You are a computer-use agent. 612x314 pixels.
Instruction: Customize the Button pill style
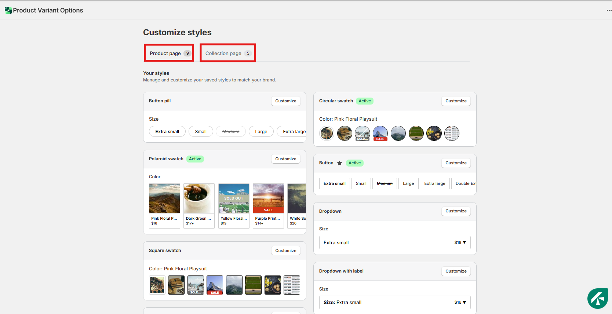(285, 101)
